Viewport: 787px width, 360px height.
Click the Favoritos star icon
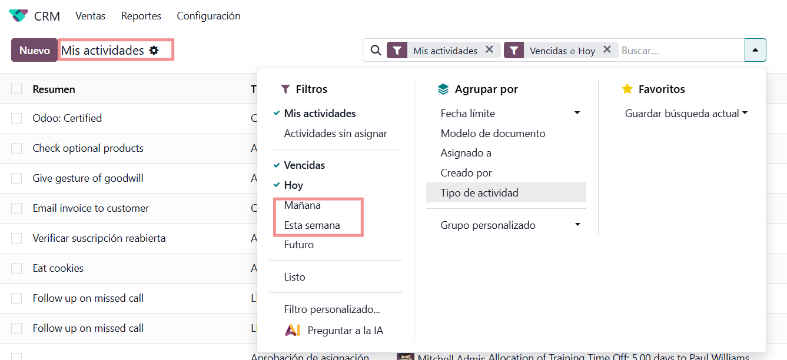click(x=627, y=89)
